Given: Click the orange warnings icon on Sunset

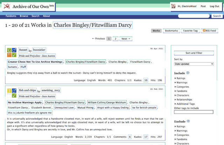Looking at the screenshot, I should coord(9,55).
